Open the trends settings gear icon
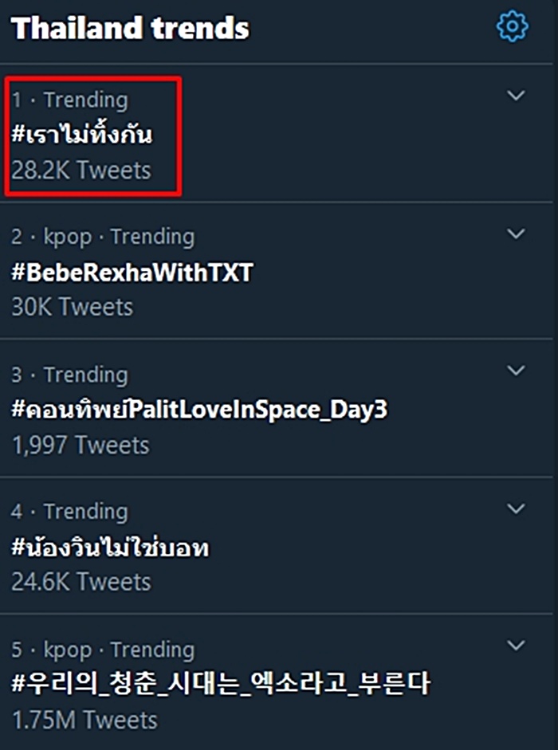 (512, 28)
